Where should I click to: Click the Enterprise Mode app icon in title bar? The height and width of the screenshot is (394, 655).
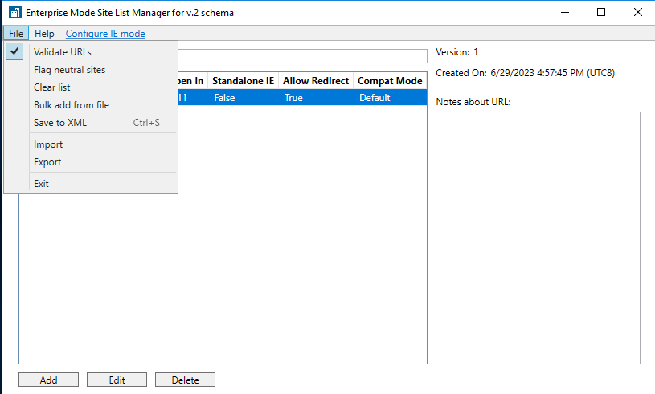pos(15,13)
